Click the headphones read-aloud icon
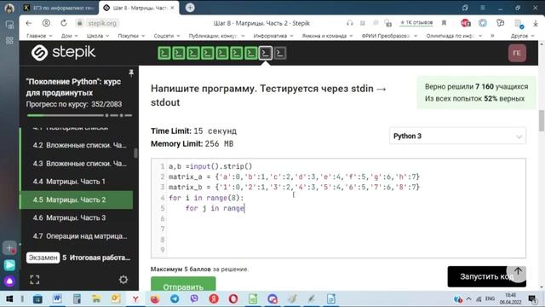The image size is (545, 307). pyautogui.click(x=350, y=23)
